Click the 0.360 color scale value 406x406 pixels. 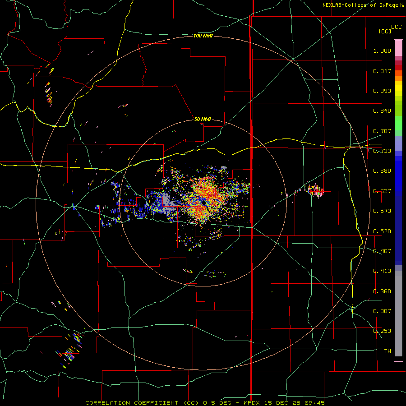tap(382, 291)
